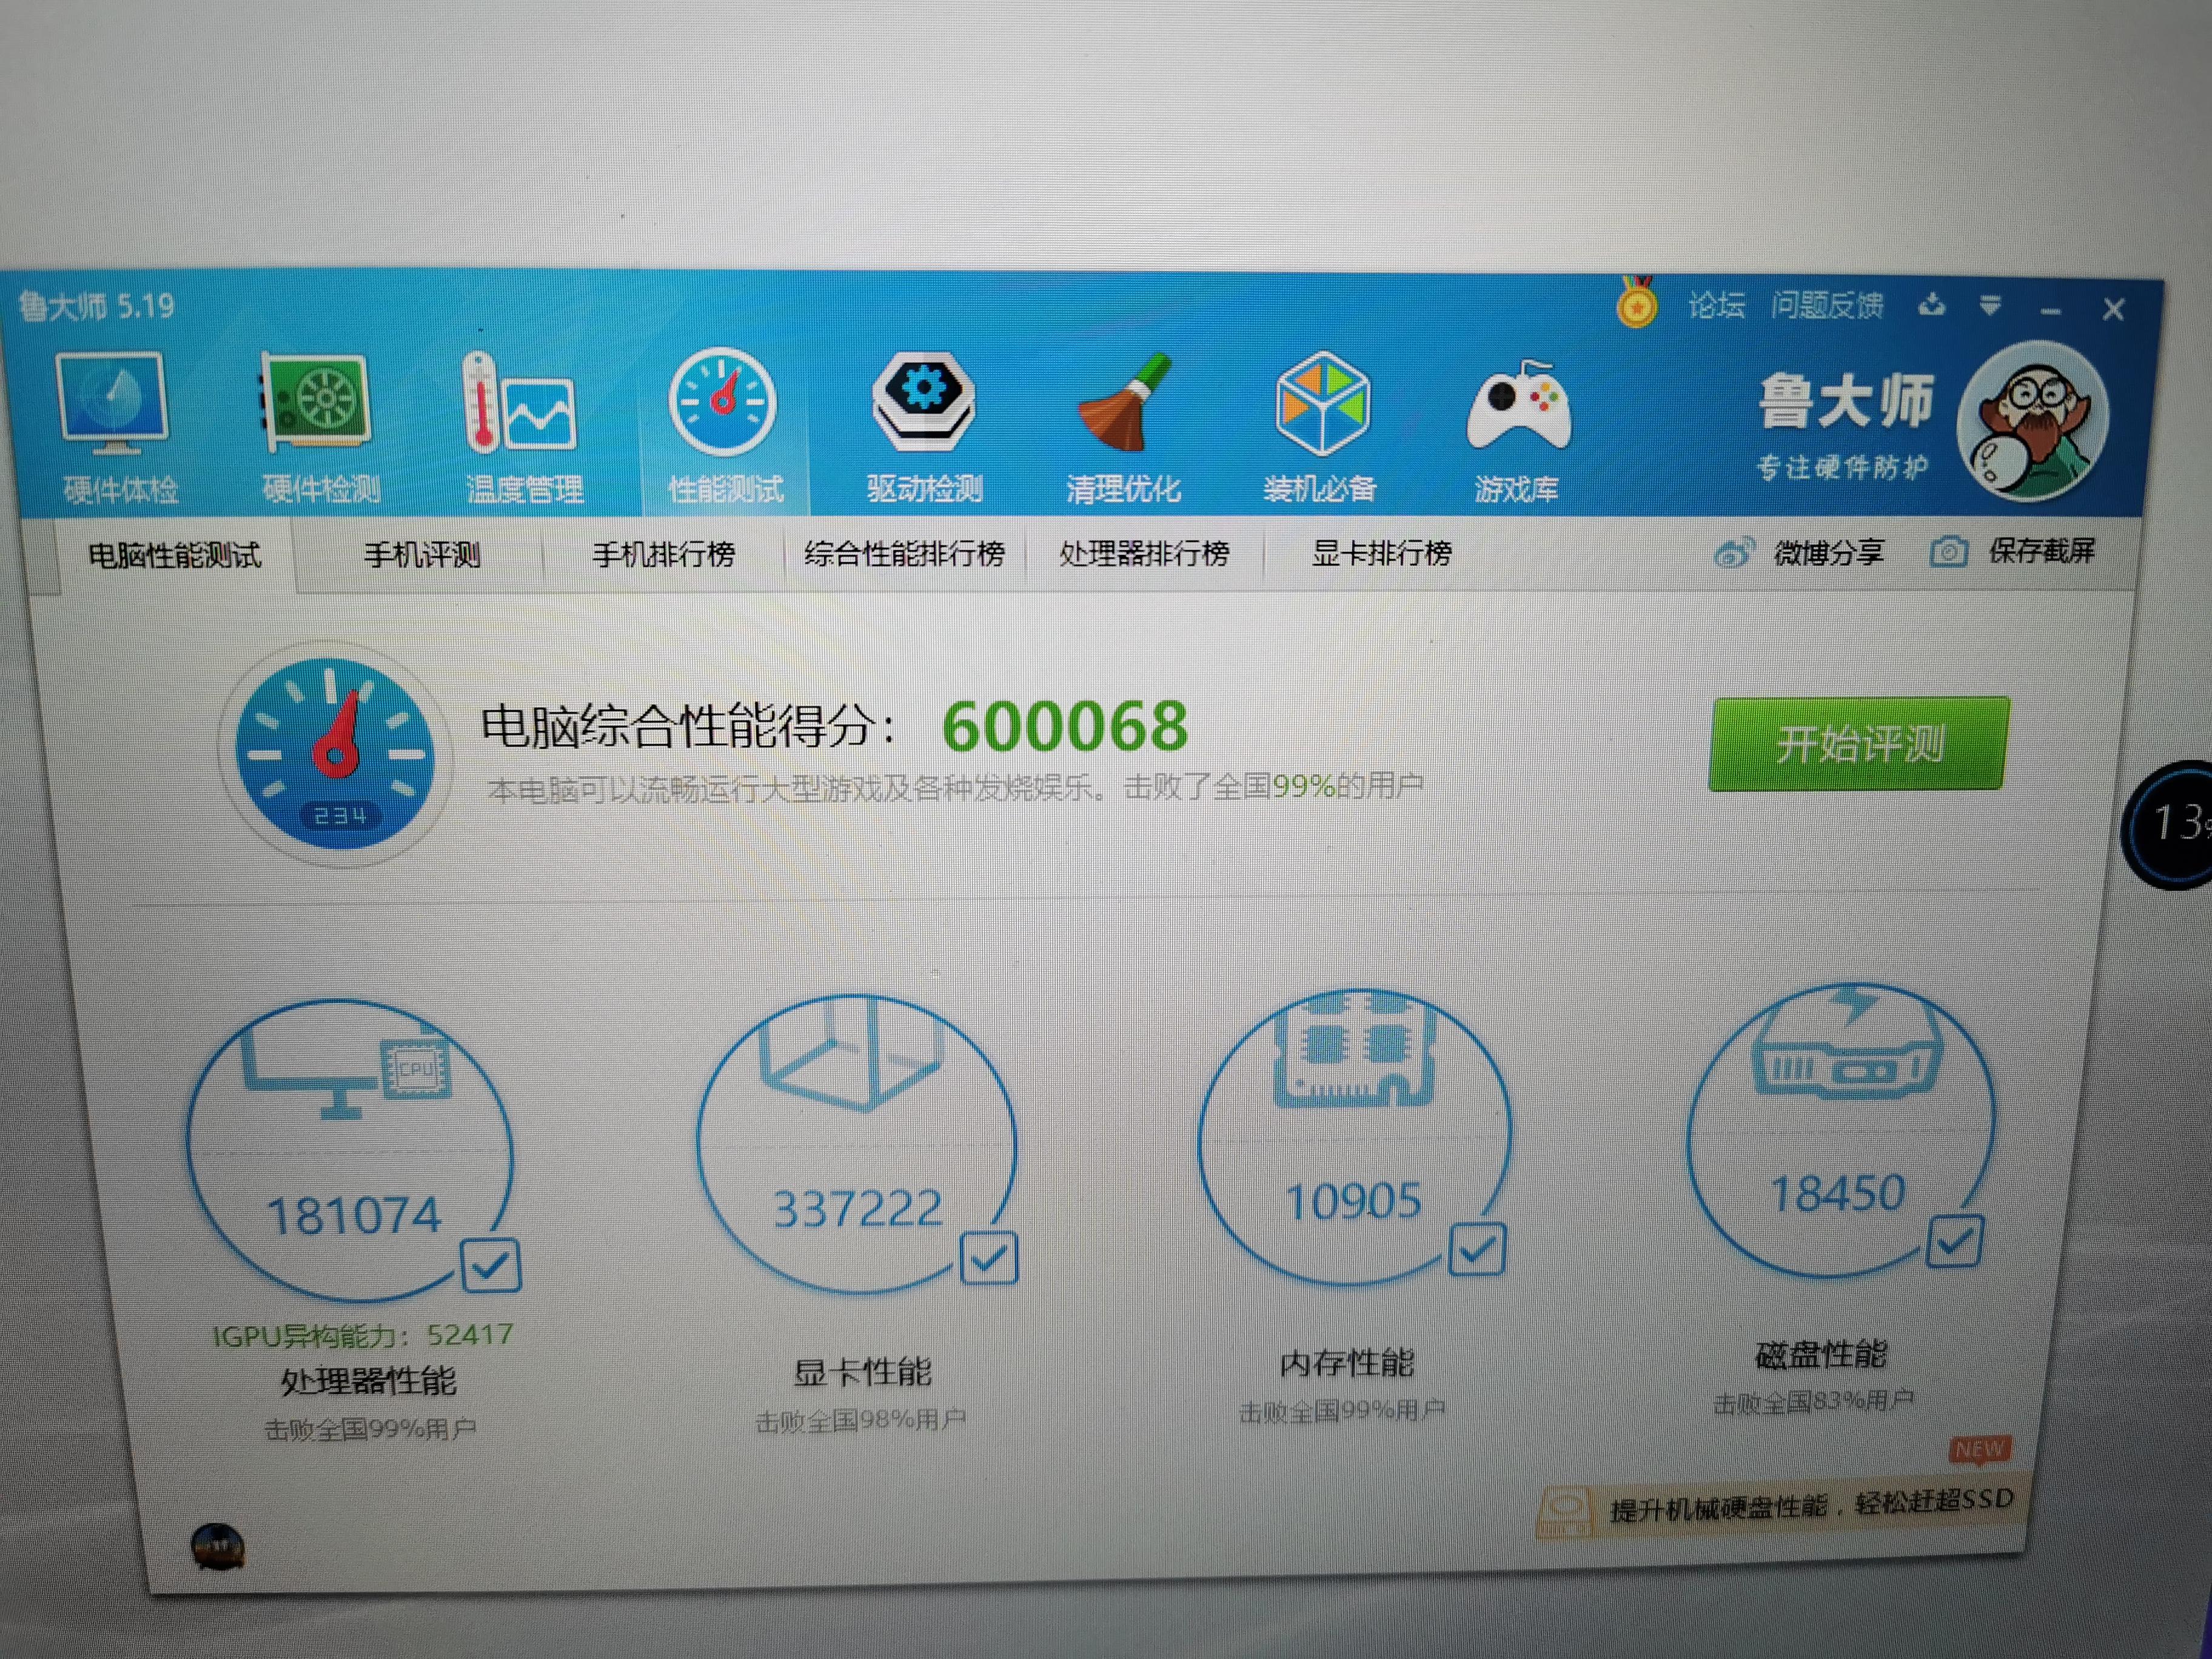Screen dimensions: 2212x1659
Task: Switch to 综合性能排行榜 tab
Action: pos(904,553)
